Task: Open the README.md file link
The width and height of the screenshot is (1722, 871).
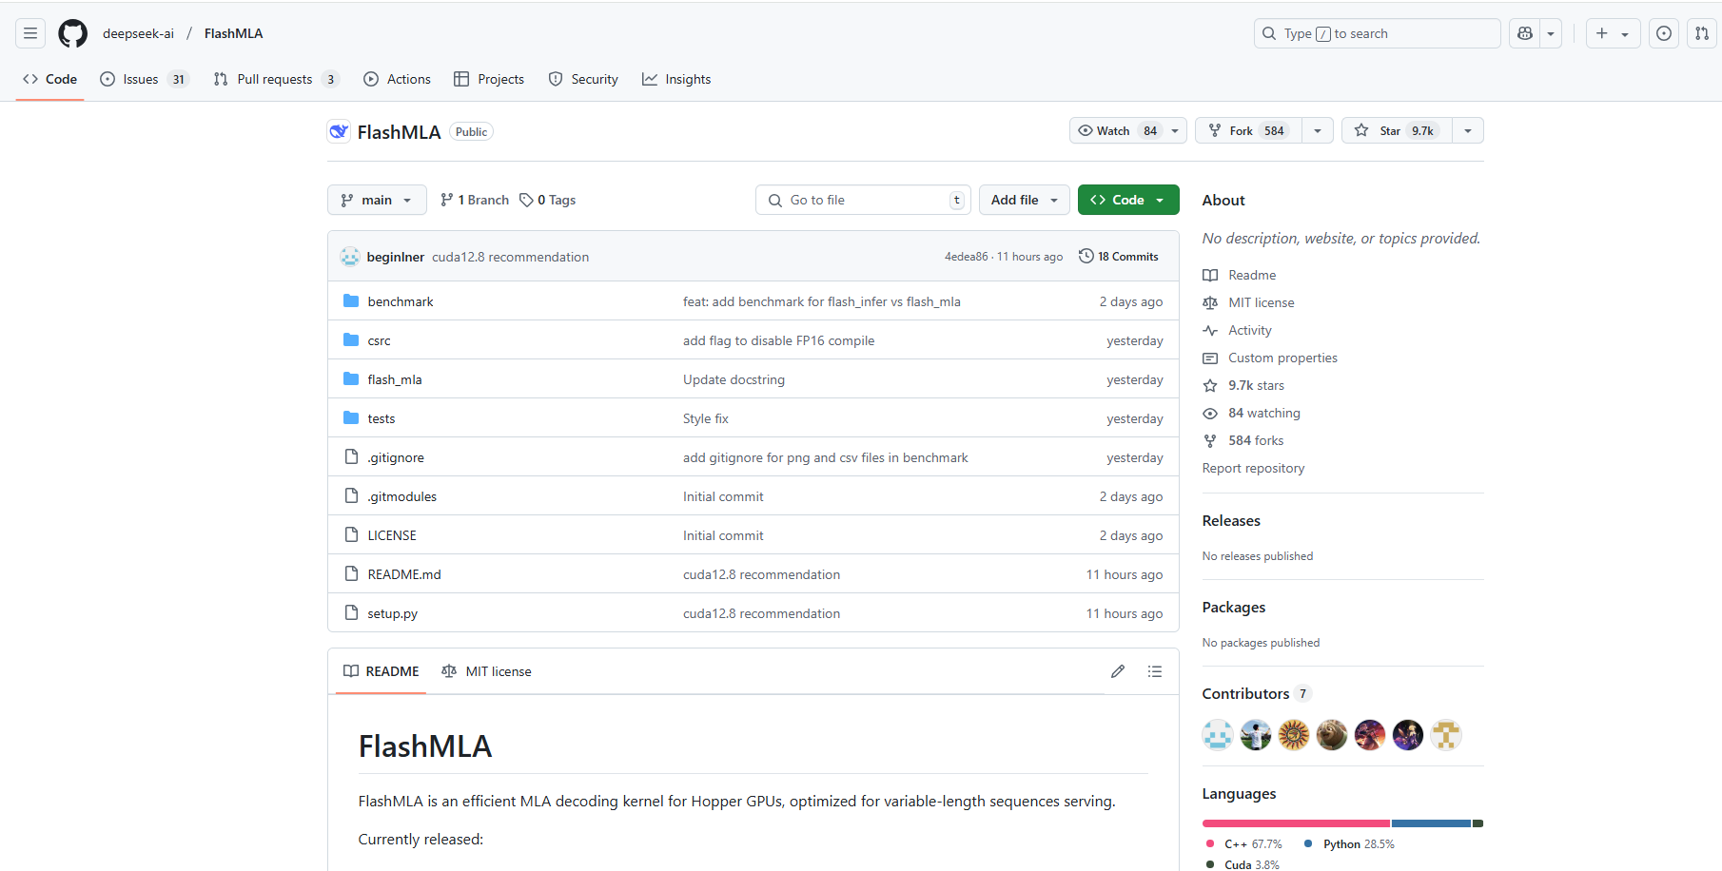Action: (403, 574)
